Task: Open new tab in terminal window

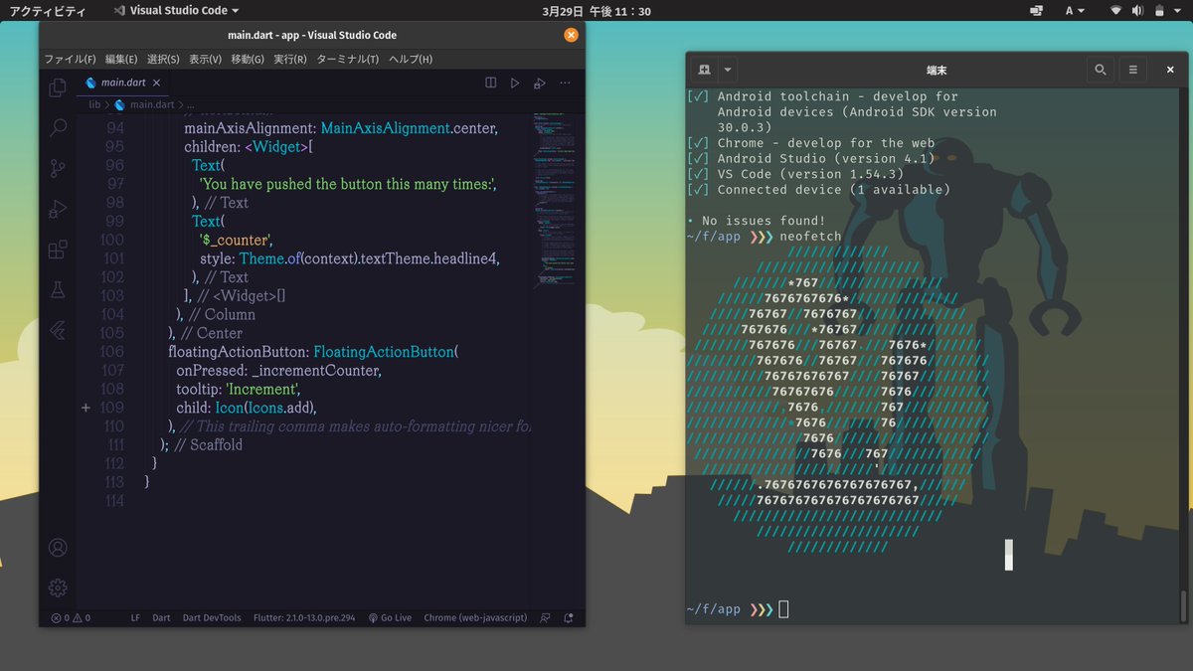Action: tap(704, 70)
